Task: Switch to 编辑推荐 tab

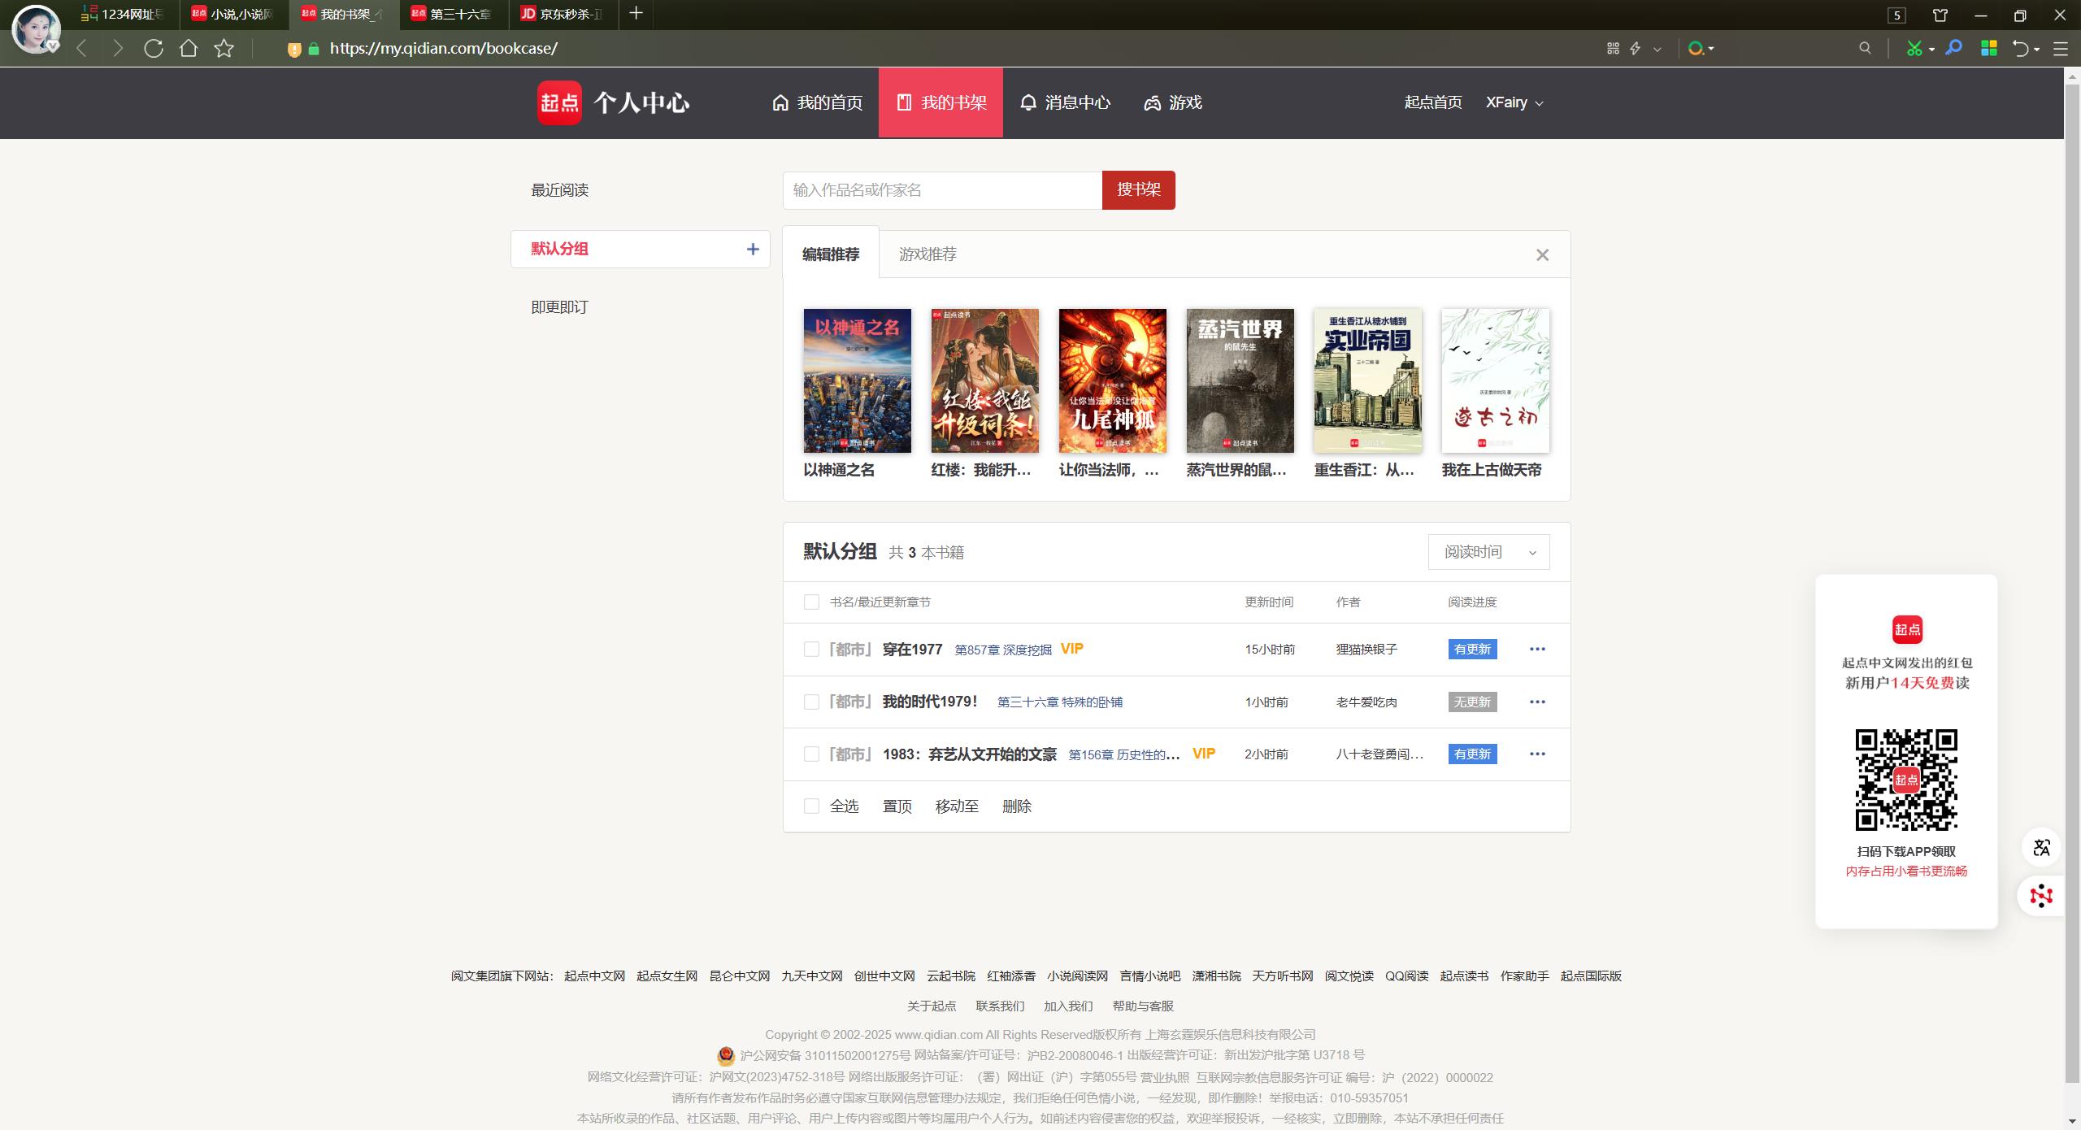Action: point(830,254)
